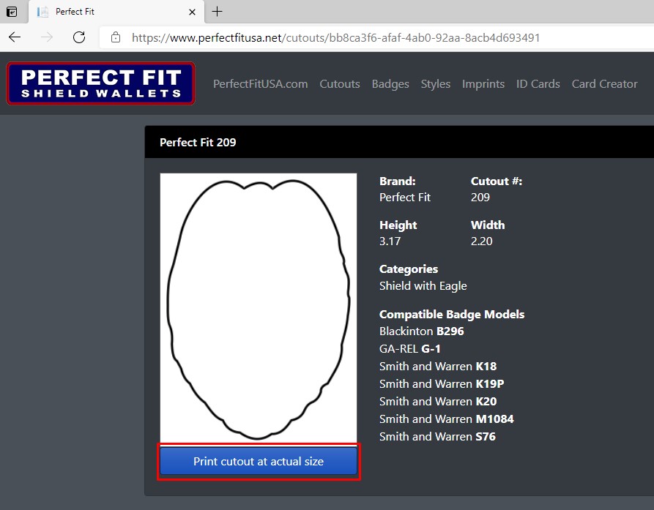The width and height of the screenshot is (654, 510).
Task: Click the browser forward arrow
Action: click(x=47, y=37)
